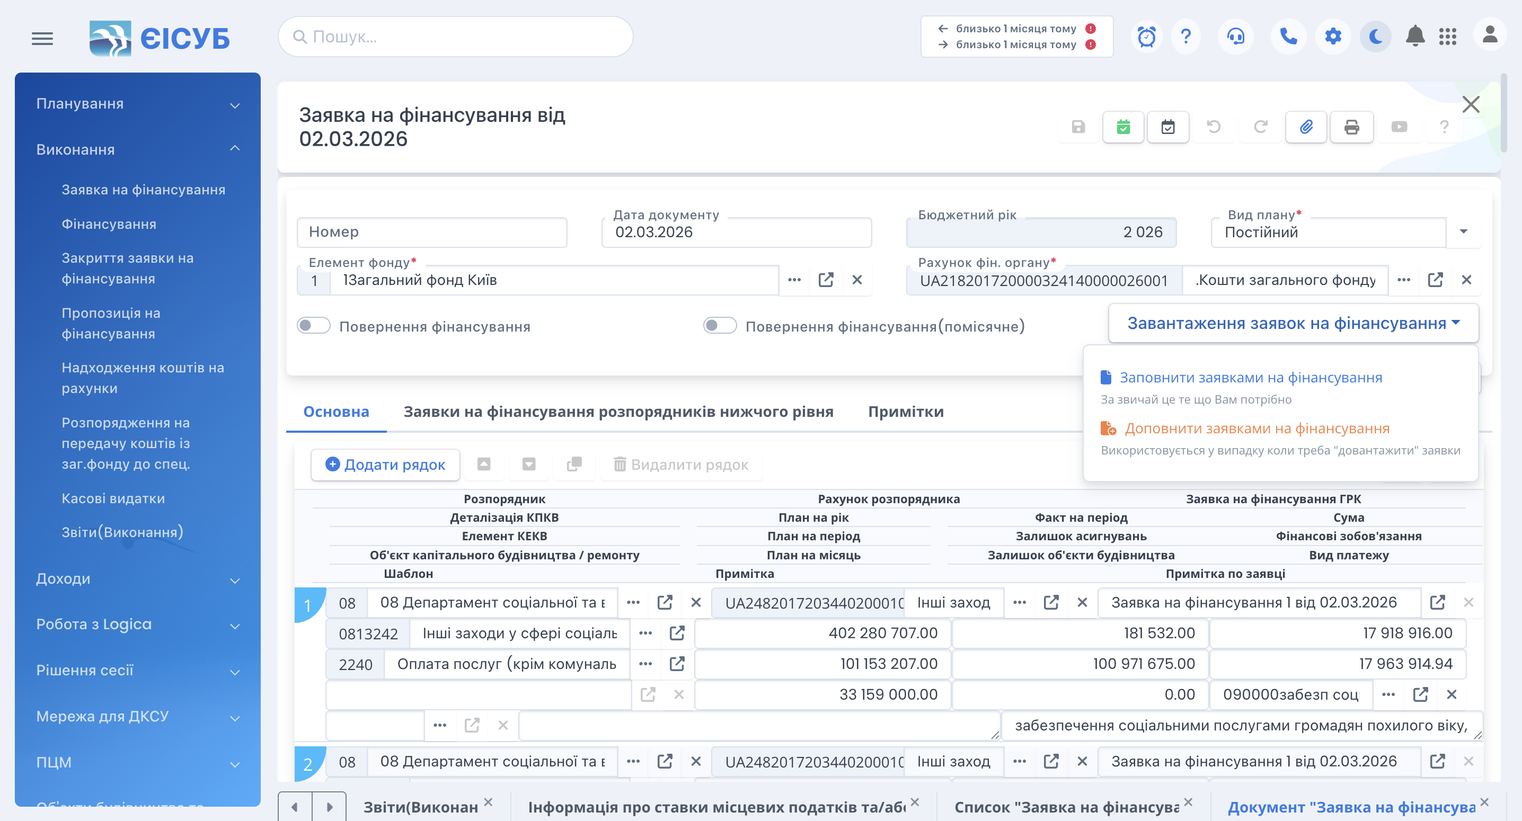Image resolution: width=1522 pixels, height=821 pixels.
Task: Click green calendar post document icon
Action: tap(1123, 127)
